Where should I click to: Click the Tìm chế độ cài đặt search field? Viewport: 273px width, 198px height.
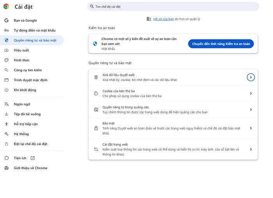coord(173,6)
